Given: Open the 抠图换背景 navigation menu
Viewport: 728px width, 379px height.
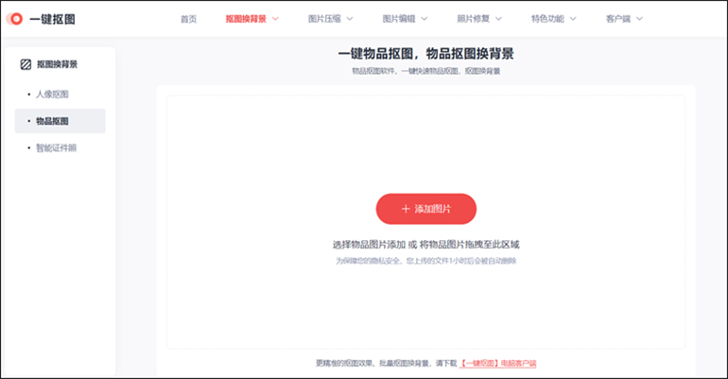Looking at the screenshot, I should pos(252,19).
